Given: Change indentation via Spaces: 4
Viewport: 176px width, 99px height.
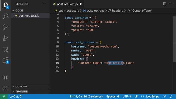Looking at the screenshot, I should click(112, 97).
